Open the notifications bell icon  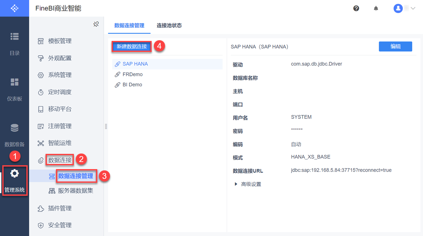click(376, 8)
